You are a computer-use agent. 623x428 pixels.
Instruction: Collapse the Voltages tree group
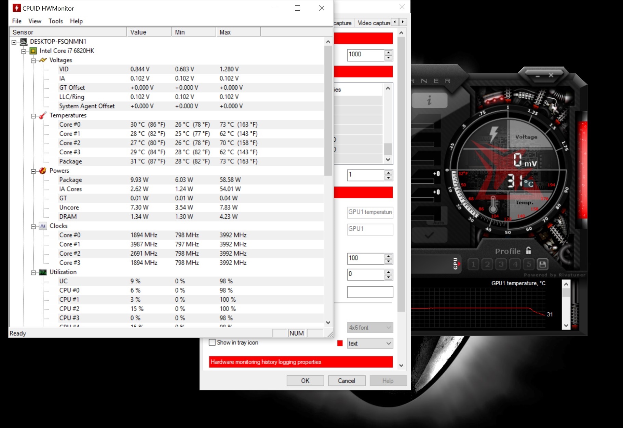33,60
